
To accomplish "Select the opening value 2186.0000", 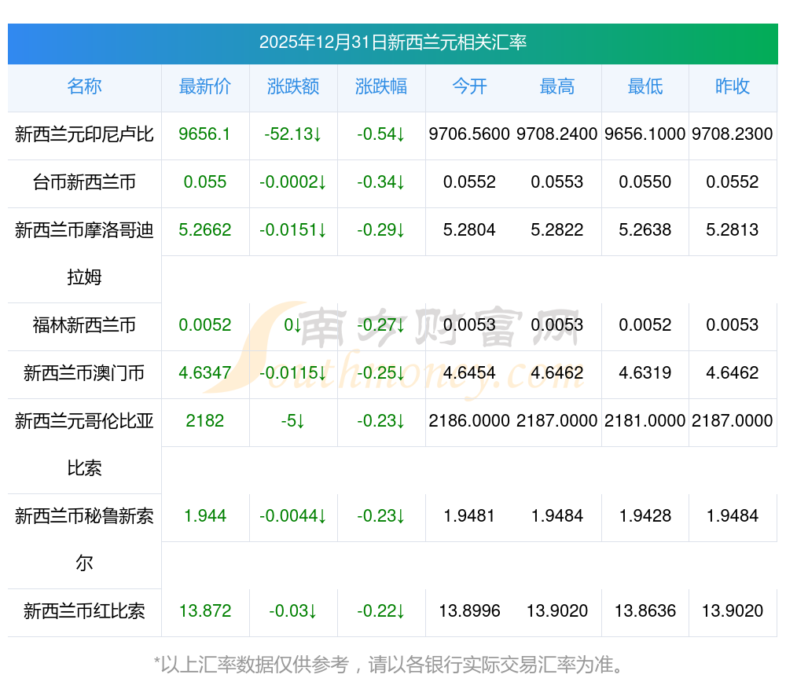I will tap(469, 421).
